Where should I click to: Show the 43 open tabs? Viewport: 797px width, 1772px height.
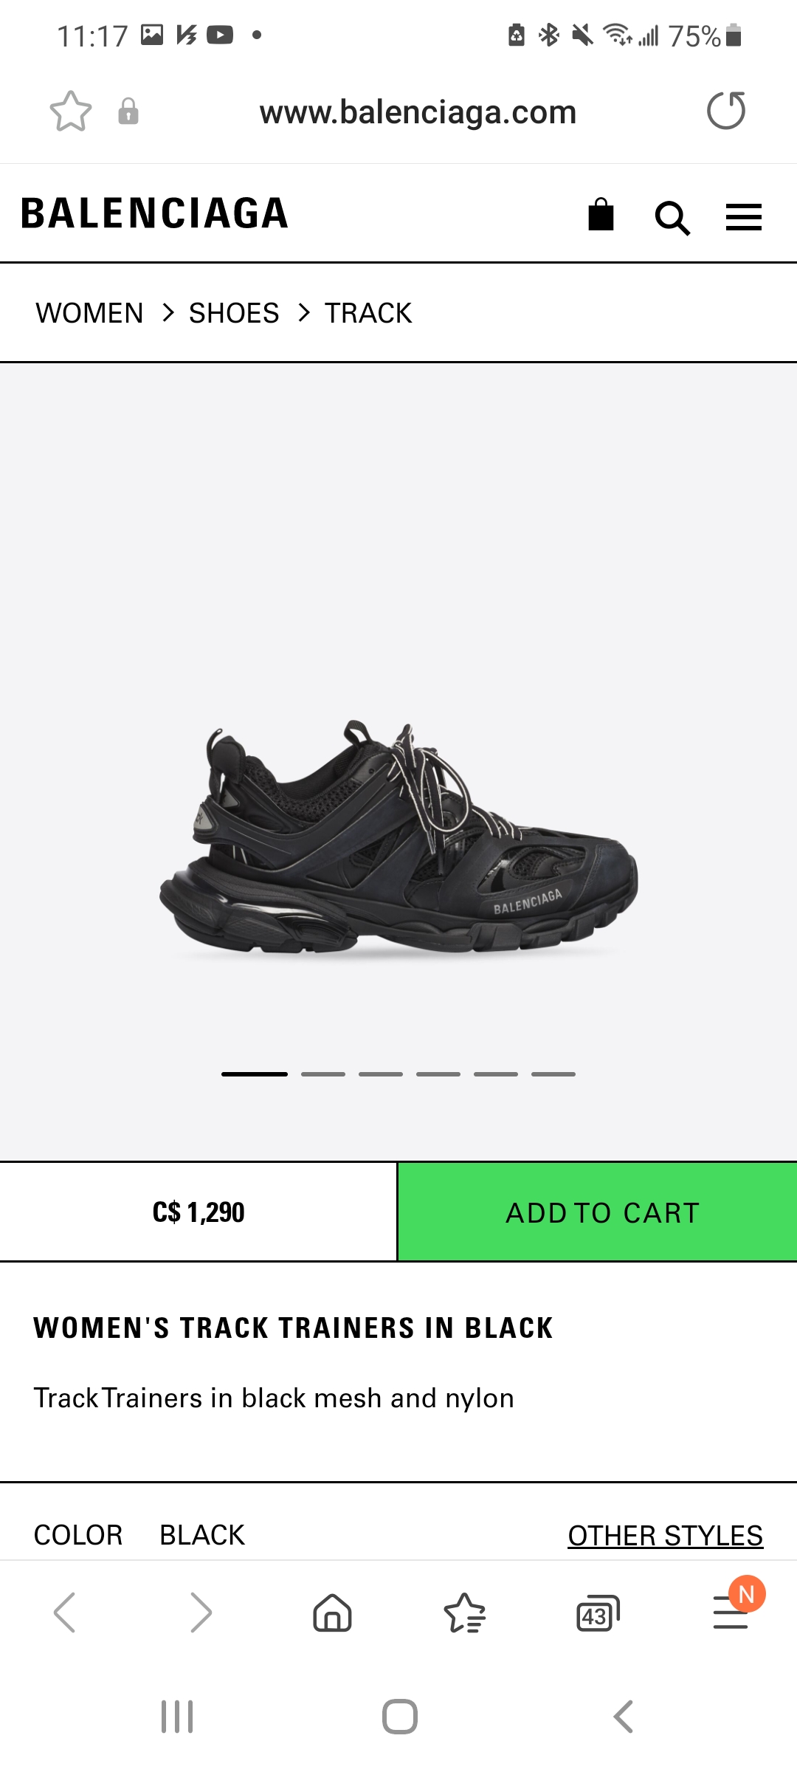(x=598, y=1613)
